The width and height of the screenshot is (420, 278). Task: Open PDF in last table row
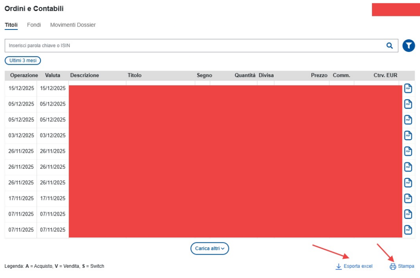(x=408, y=230)
